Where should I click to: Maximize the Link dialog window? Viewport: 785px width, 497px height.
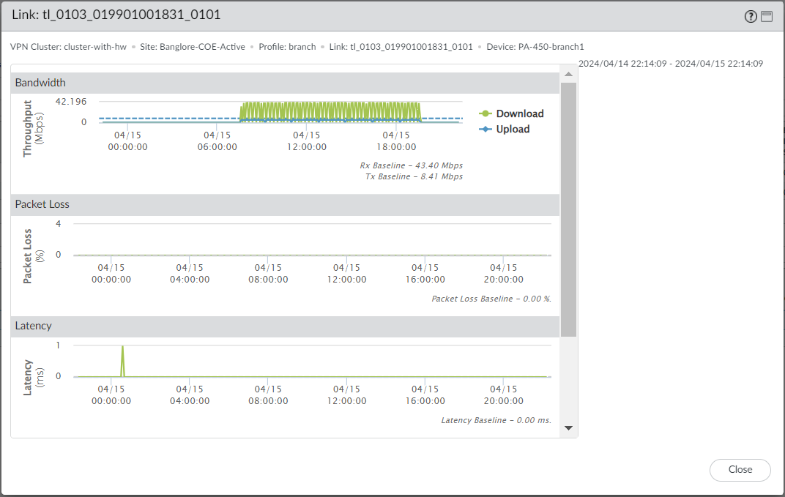[767, 17]
